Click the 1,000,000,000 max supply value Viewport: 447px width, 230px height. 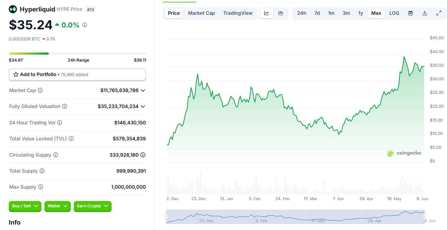tap(129, 187)
